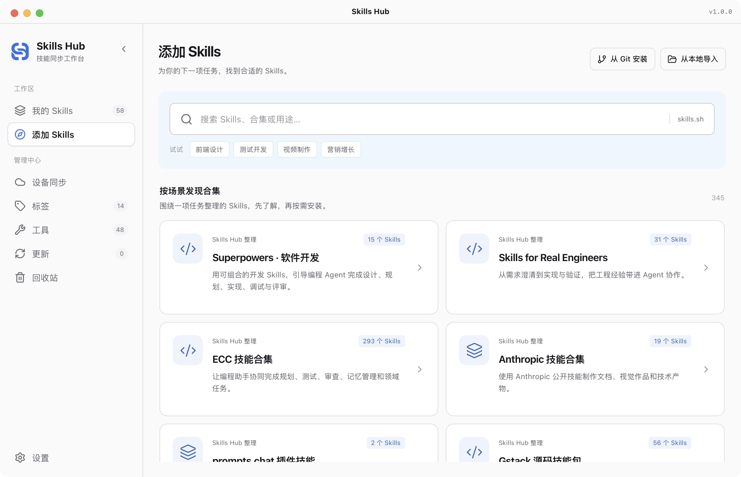Open 我的 Skills in the sidebar

[71, 110]
